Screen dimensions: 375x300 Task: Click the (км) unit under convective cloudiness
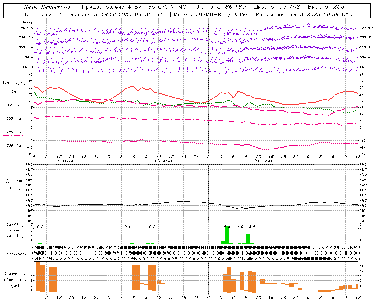(15, 285)
